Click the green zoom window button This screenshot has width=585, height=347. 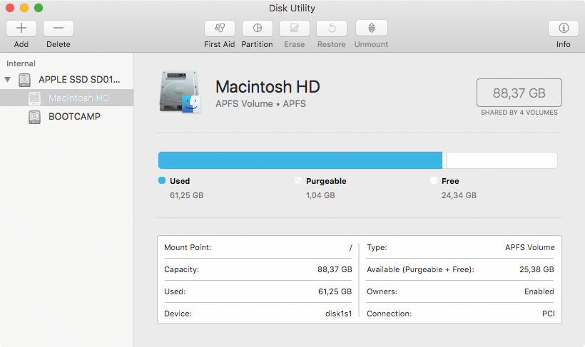point(39,8)
